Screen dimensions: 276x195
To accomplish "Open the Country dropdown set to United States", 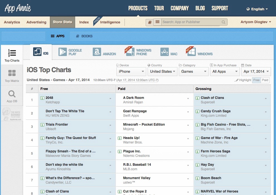I will 162,71.
